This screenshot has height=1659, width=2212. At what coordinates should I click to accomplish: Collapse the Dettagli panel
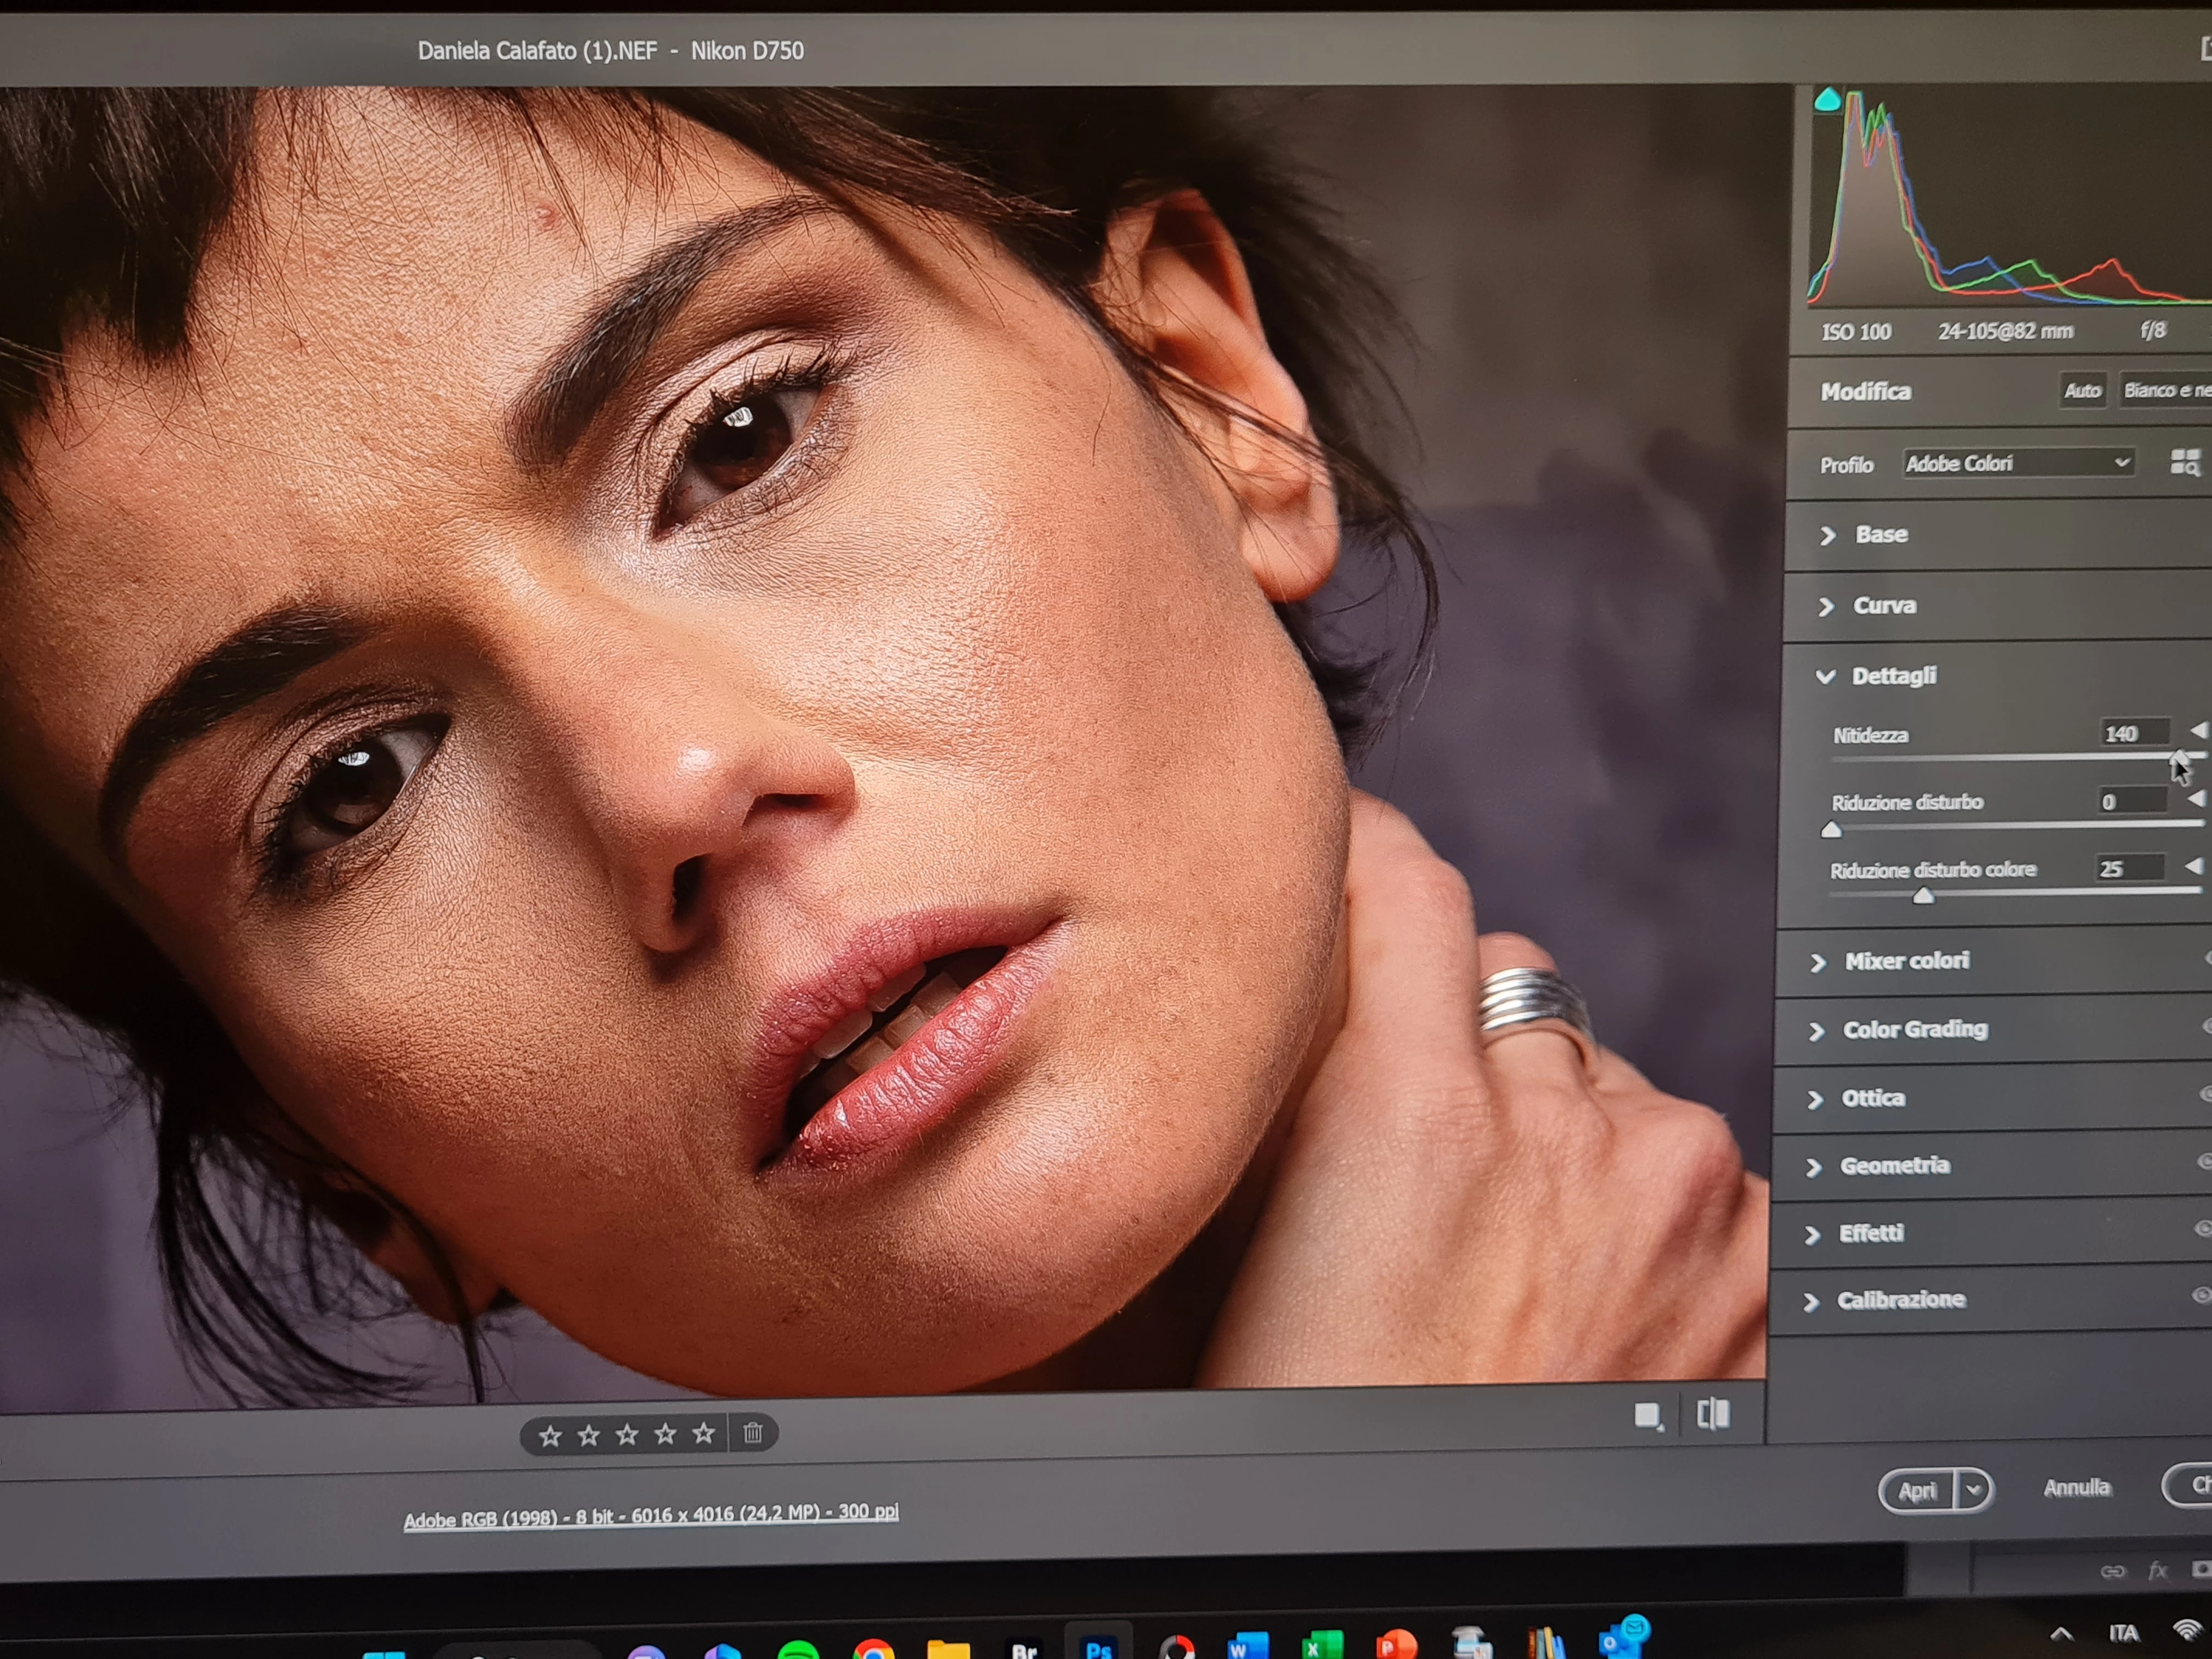(x=1893, y=676)
